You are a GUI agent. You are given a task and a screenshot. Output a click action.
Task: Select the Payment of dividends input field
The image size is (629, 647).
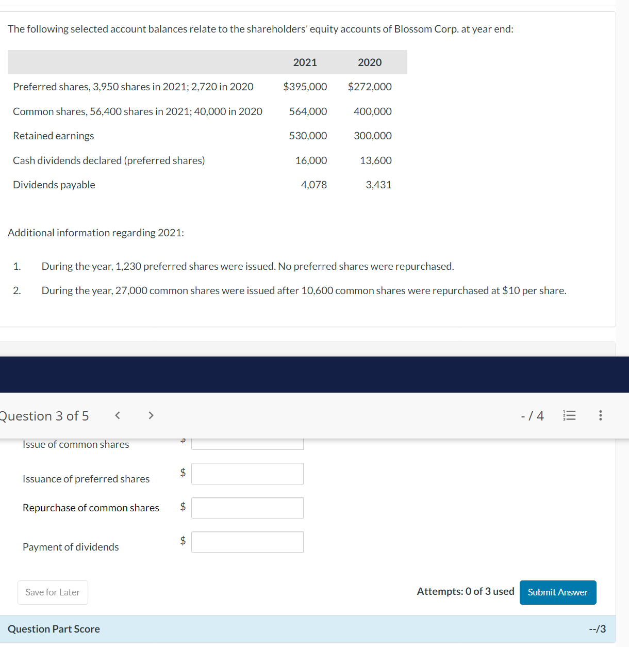[247, 542]
